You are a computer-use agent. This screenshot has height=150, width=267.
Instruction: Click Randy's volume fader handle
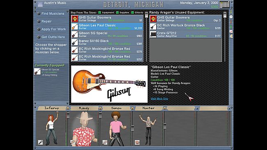(x=100, y=115)
